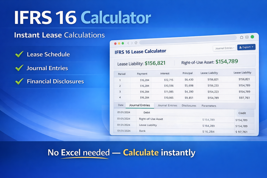The height and width of the screenshot is (178, 267).
Task: Click the Financial Disclosures feature label
Action: pyautogui.click(x=55, y=81)
